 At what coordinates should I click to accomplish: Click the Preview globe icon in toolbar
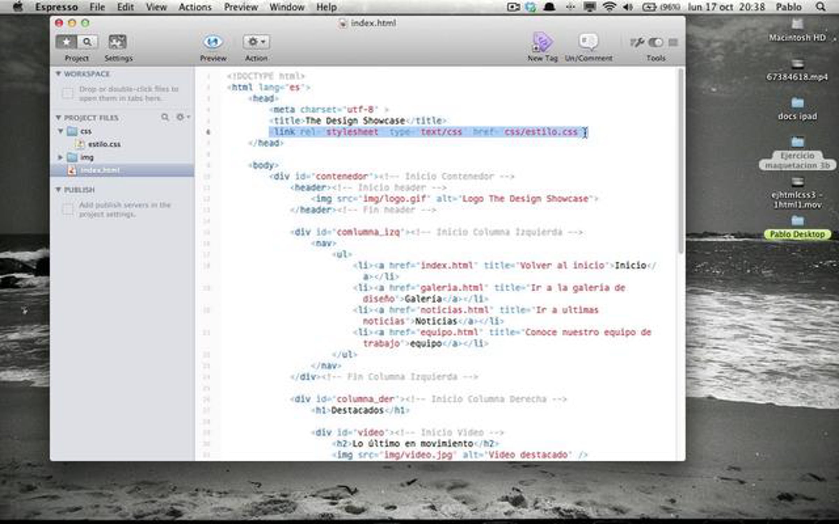pyautogui.click(x=213, y=42)
